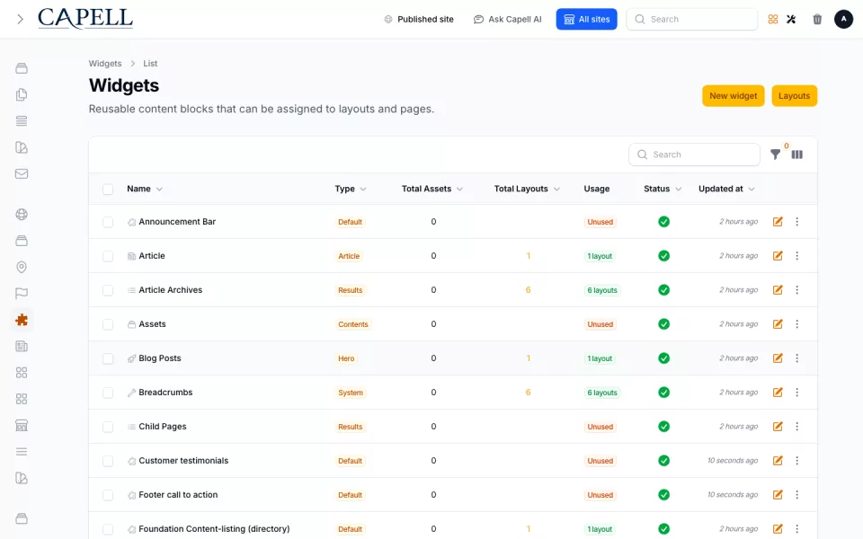This screenshot has height=539, width=863.
Task: Focus the table Search field
Action: pyautogui.click(x=694, y=155)
